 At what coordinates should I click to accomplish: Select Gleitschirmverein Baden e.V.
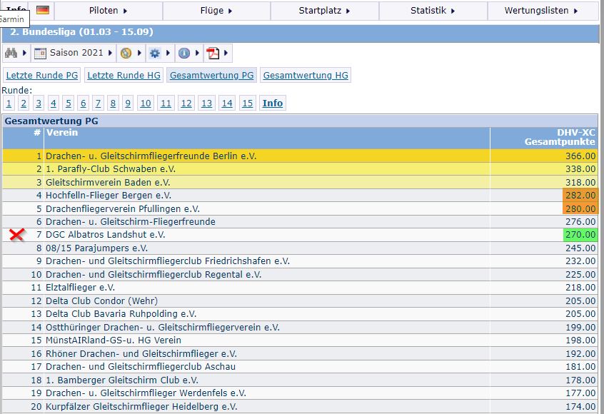pyautogui.click(x=108, y=182)
